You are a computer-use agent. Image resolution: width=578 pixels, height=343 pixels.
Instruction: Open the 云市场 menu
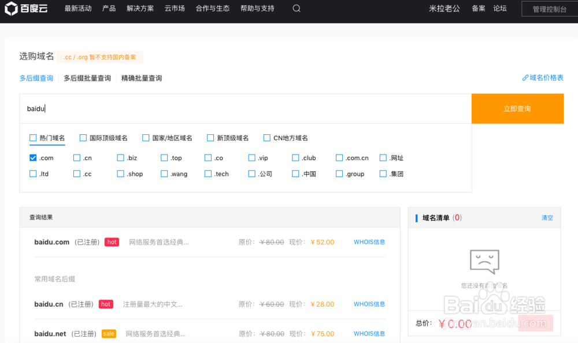[174, 9]
